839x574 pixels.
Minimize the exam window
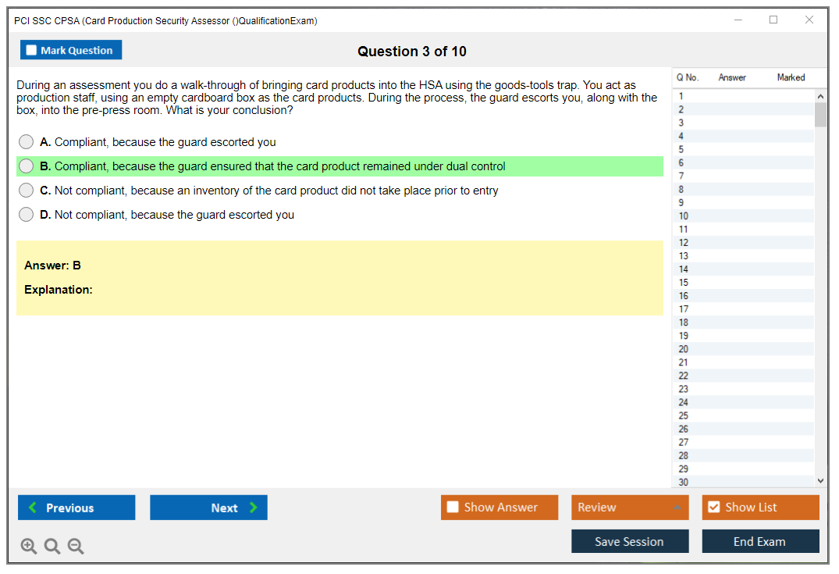(x=738, y=20)
